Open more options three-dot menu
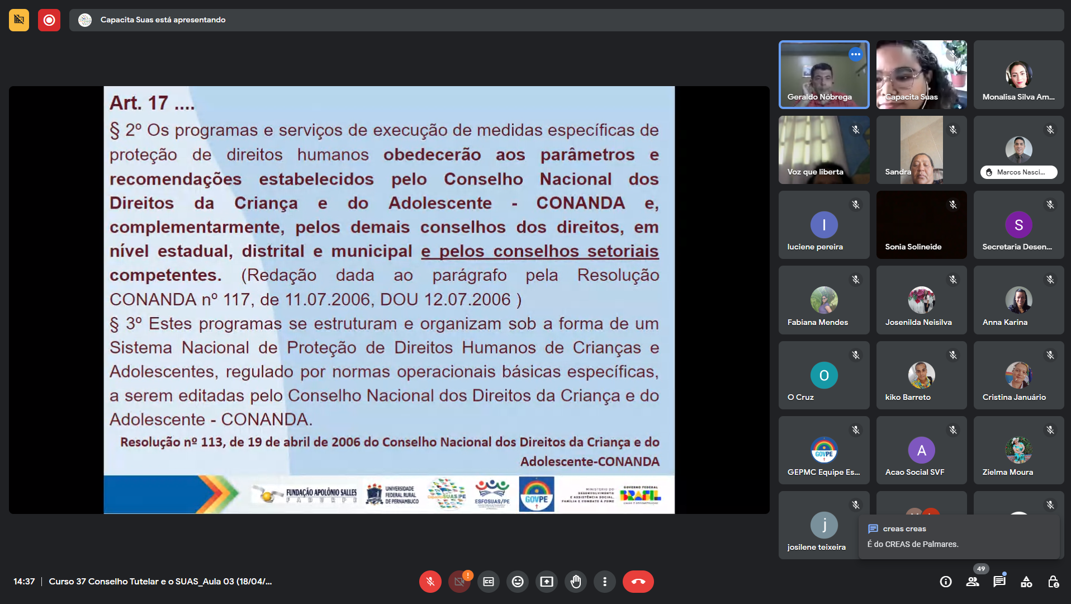This screenshot has height=604, width=1071. (605, 582)
